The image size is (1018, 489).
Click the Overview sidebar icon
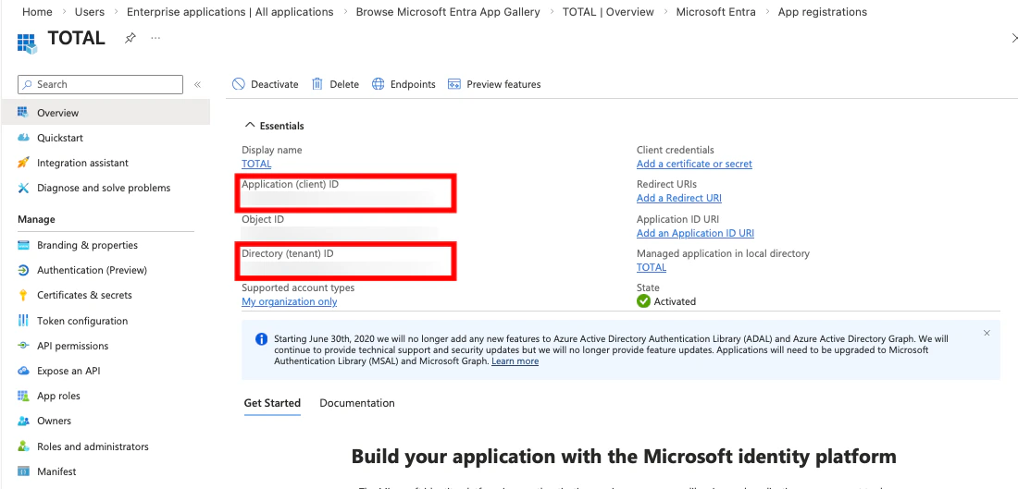[23, 112]
